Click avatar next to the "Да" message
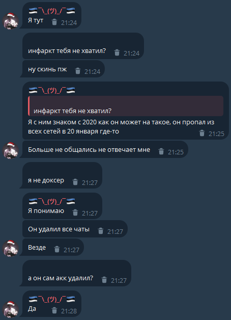 [x=10, y=309]
